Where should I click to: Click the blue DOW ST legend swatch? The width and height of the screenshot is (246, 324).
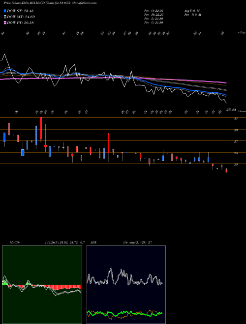pos(5,11)
